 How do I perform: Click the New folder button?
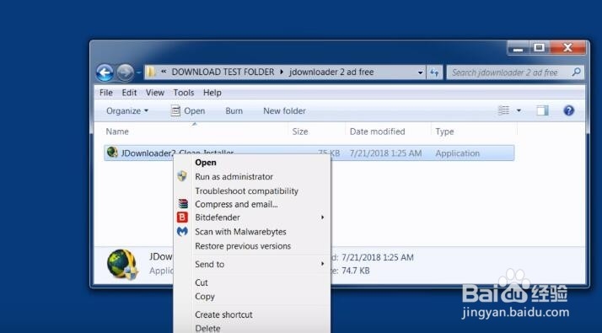284,110
